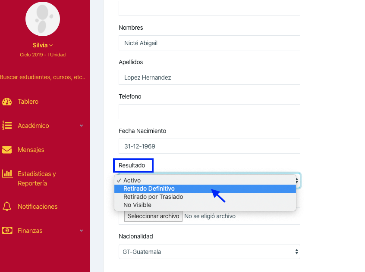365x272 pixels.
Task: Open Estadísticas y Reportería
Action: point(37,179)
